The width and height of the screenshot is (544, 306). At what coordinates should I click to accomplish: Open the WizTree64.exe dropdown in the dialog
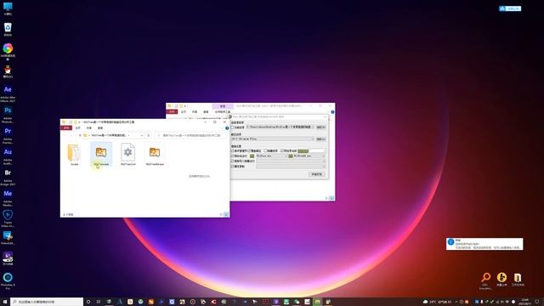324,156
